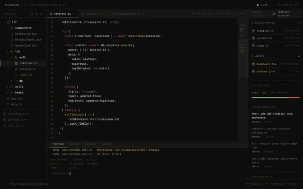This screenshot has width=303, height=189.
Task: Close the rotation.ts editor tab
Action: 73,14
